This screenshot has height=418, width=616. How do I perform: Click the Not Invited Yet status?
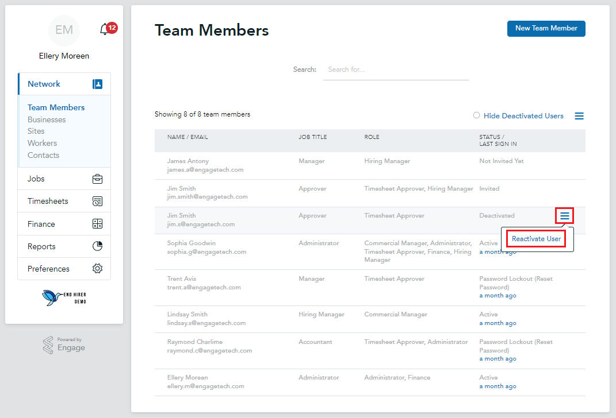pos(502,161)
